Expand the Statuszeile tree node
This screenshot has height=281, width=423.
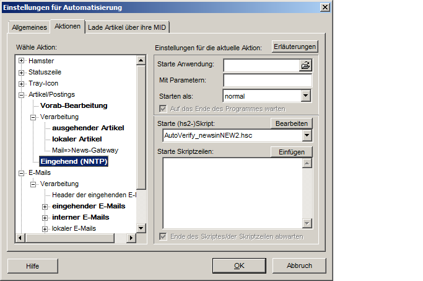click(x=22, y=72)
